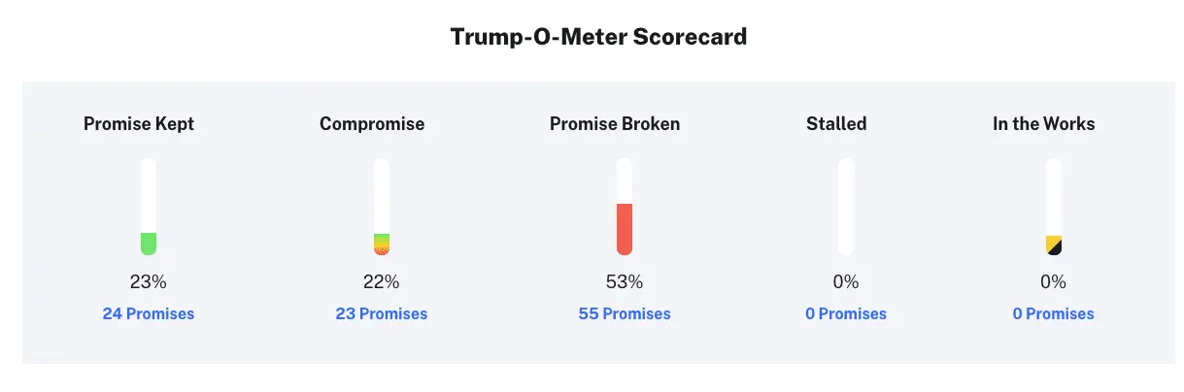Click the Compromise gradient meter
The height and width of the screenshot is (392, 1184).
click(382, 207)
